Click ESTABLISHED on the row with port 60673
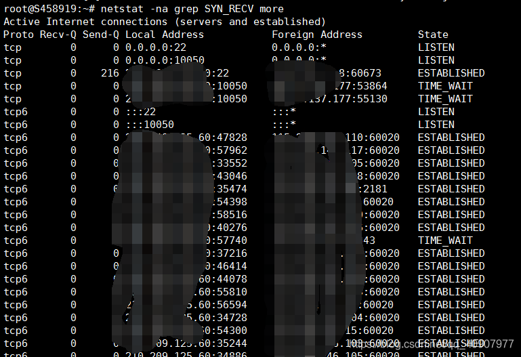 tap(451, 73)
